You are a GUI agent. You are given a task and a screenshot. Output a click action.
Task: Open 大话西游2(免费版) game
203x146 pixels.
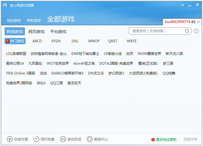pyautogui.click(x=143, y=73)
